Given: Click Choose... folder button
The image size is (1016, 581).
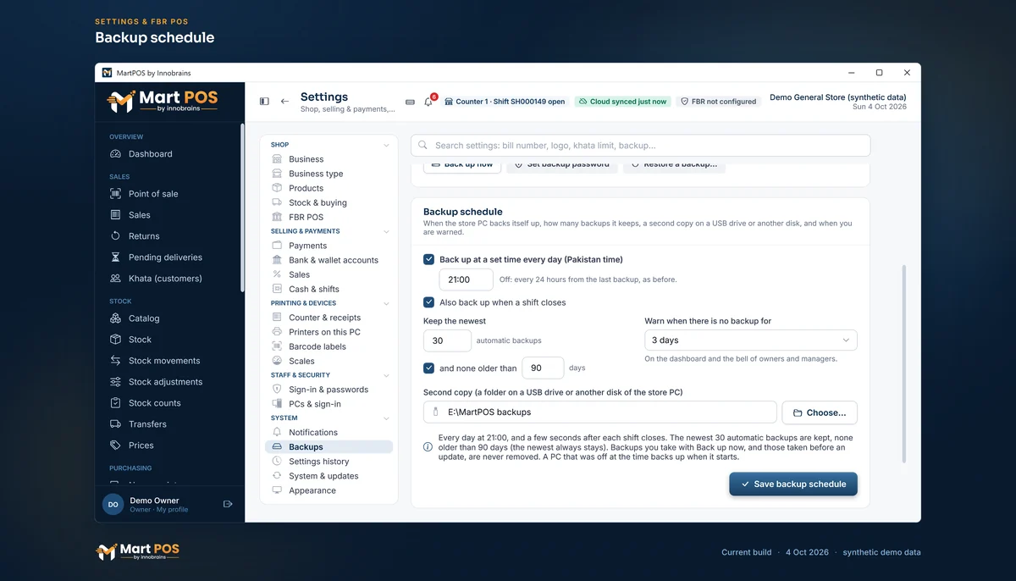Looking at the screenshot, I should point(819,412).
